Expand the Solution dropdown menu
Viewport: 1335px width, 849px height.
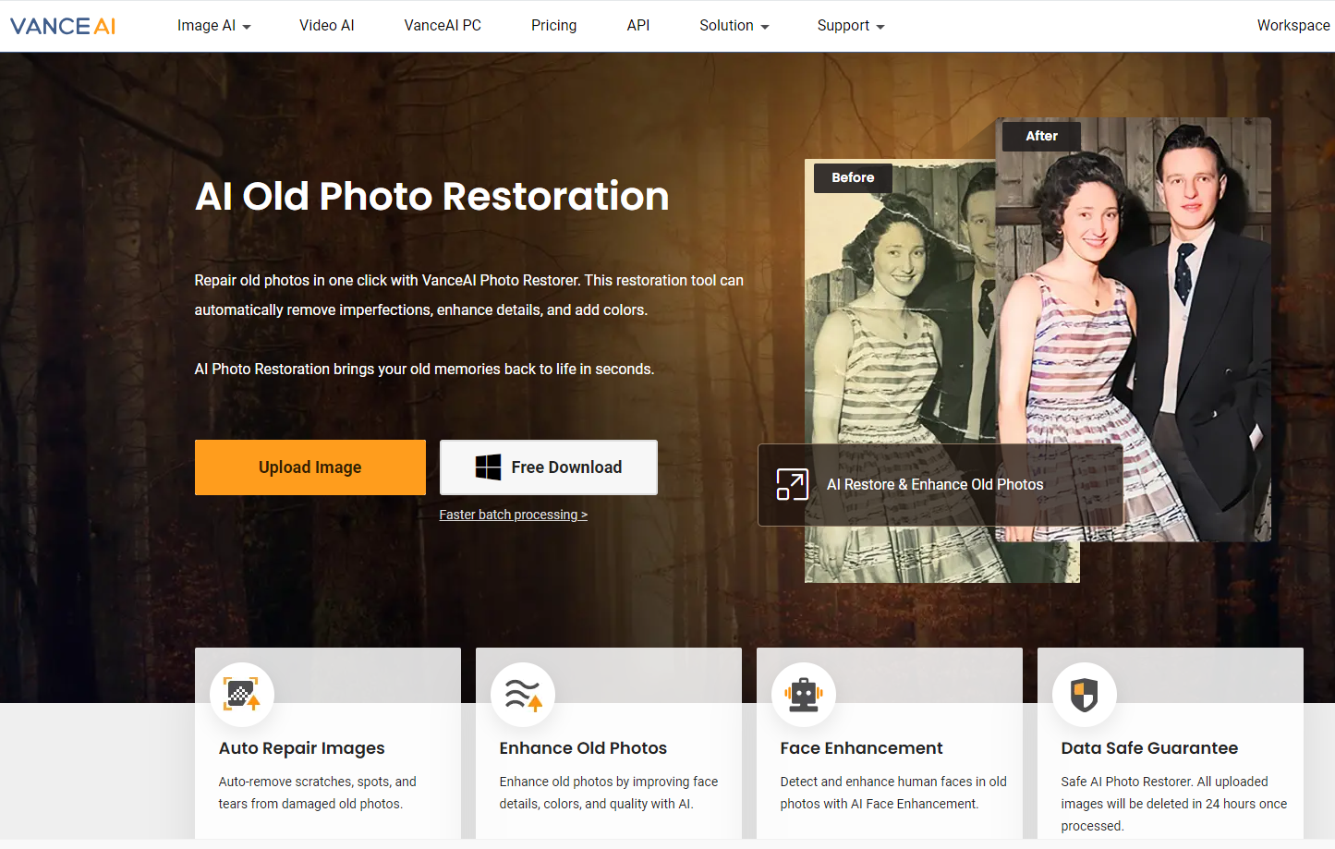[x=734, y=26]
